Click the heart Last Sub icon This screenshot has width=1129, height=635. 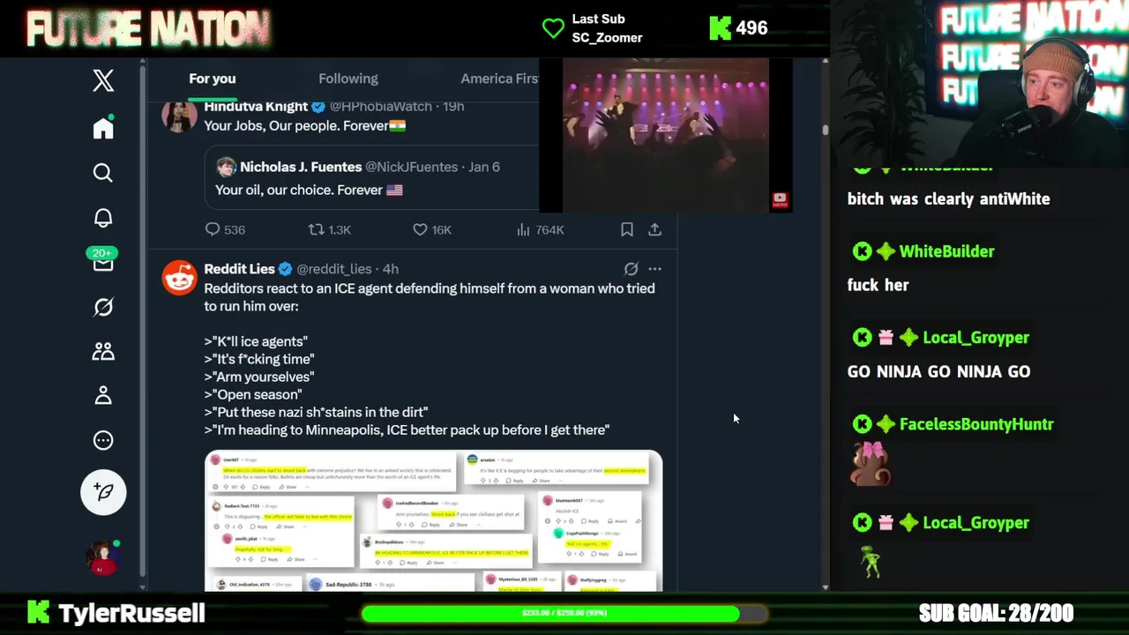553,28
